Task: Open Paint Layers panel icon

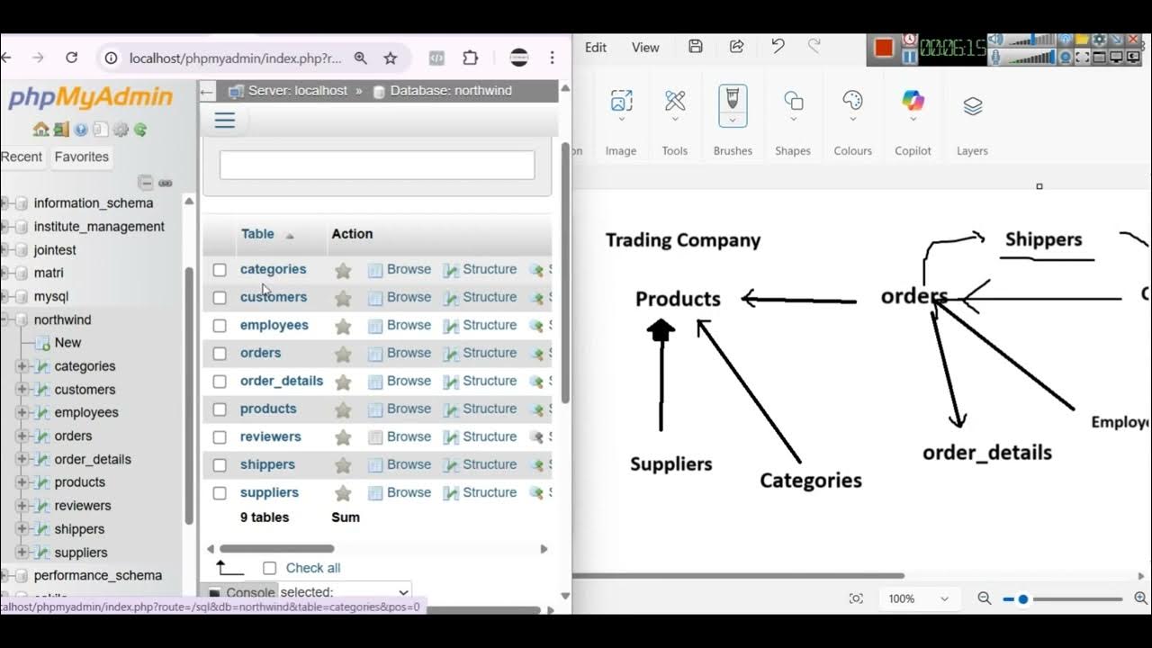Action: [x=972, y=106]
